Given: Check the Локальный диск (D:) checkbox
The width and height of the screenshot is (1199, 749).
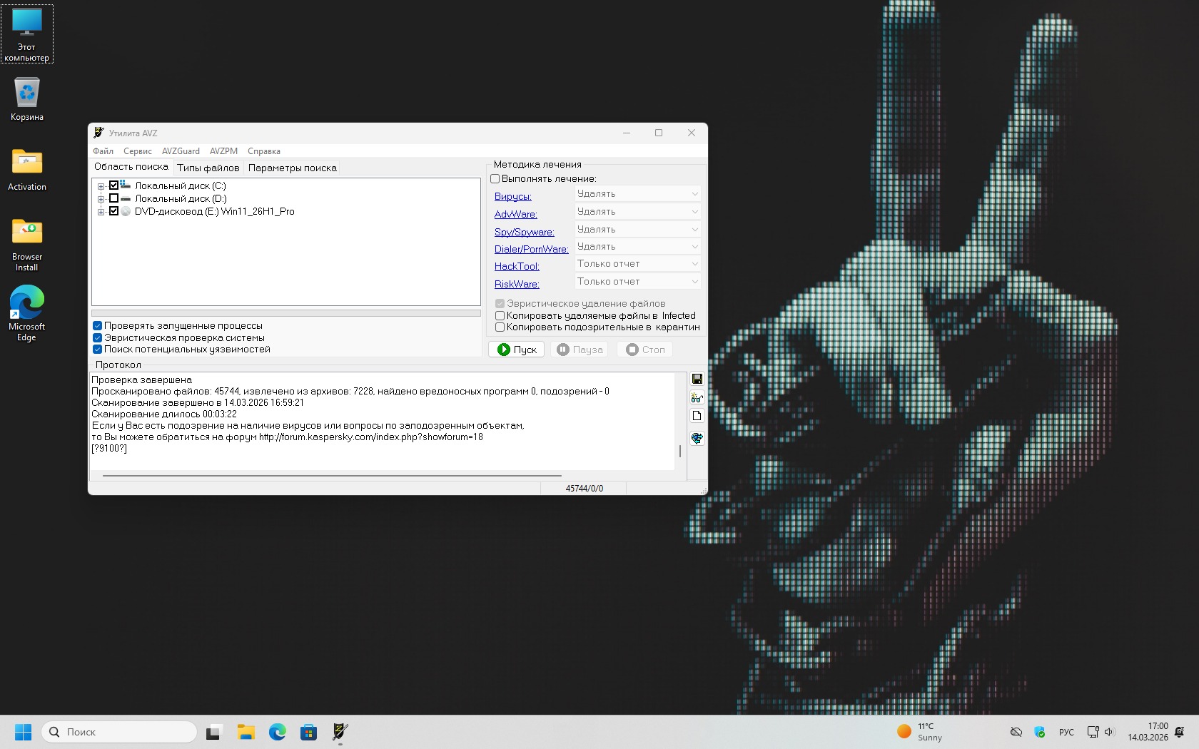Looking at the screenshot, I should point(113,198).
